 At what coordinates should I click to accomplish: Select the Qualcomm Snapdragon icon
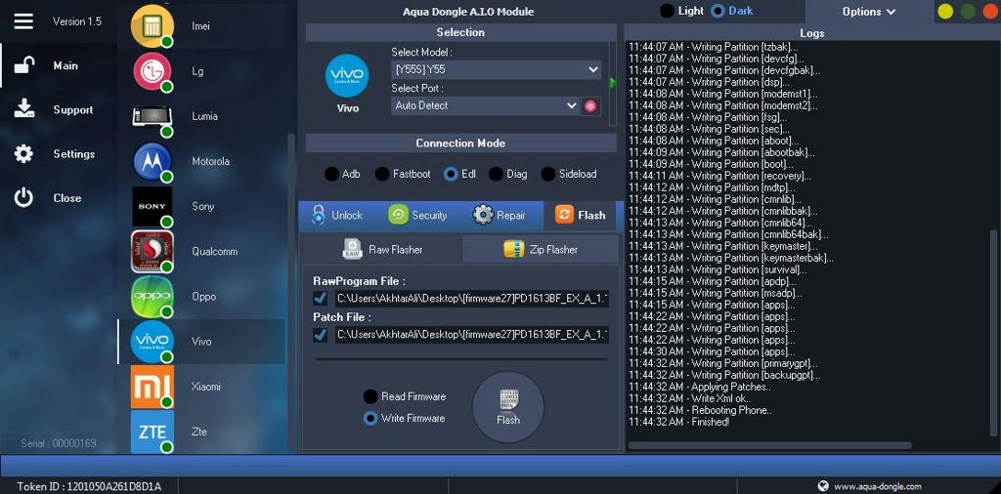point(152,251)
